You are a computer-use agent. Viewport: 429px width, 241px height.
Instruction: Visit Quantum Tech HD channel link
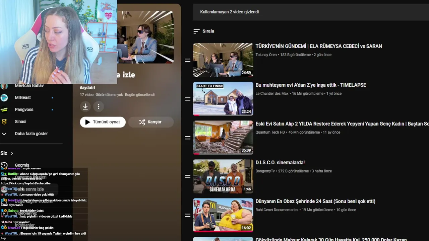270,132
